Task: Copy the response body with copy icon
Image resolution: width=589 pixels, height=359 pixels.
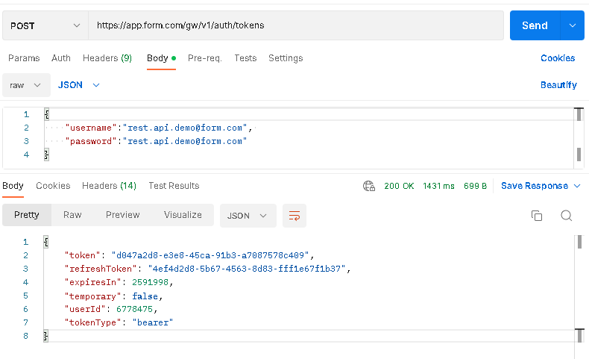Action: tap(536, 216)
